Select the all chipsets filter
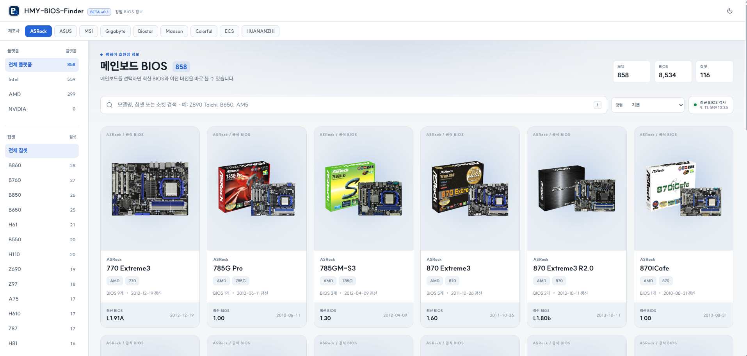The width and height of the screenshot is (747, 356). point(42,151)
